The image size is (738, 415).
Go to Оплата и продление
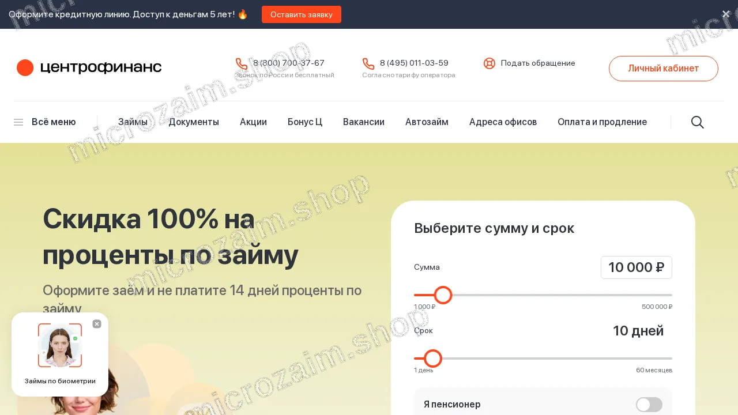(602, 122)
